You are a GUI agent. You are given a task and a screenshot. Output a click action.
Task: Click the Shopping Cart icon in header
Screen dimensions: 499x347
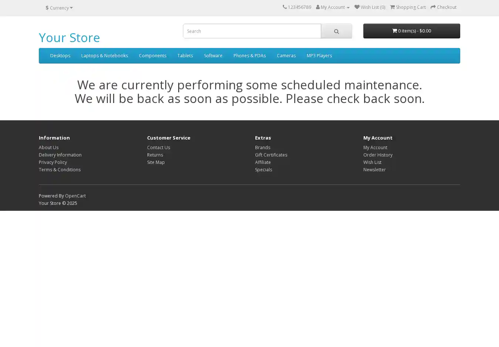click(393, 7)
